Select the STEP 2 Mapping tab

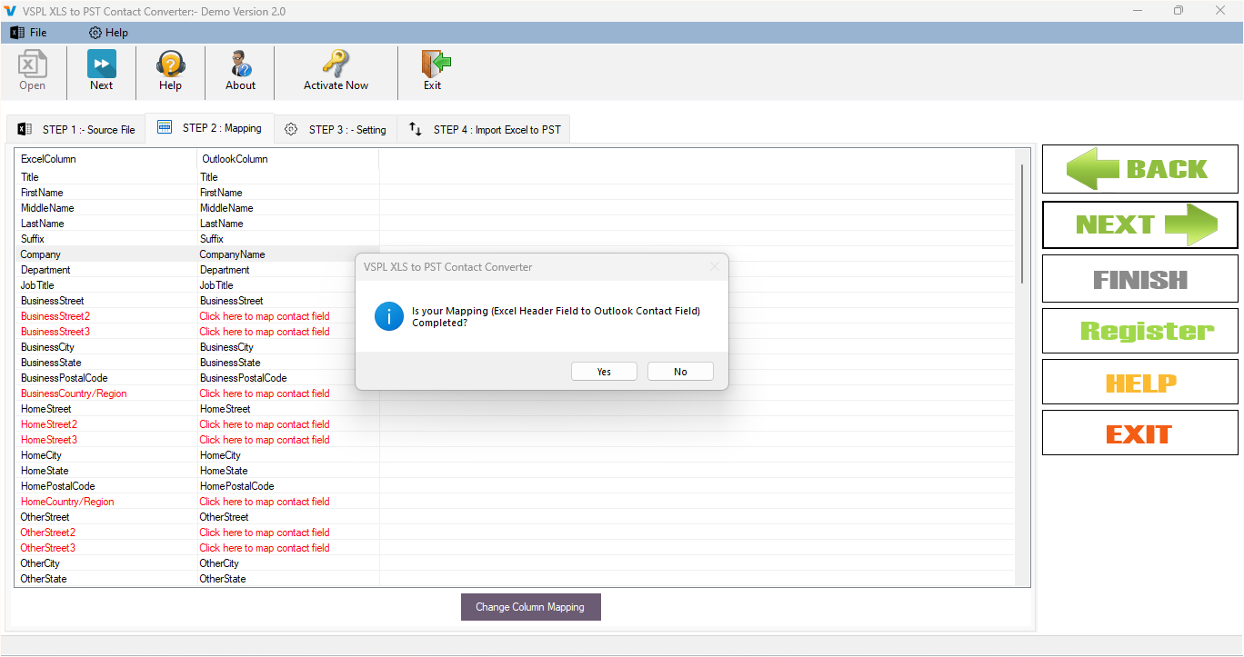[210, 128]
